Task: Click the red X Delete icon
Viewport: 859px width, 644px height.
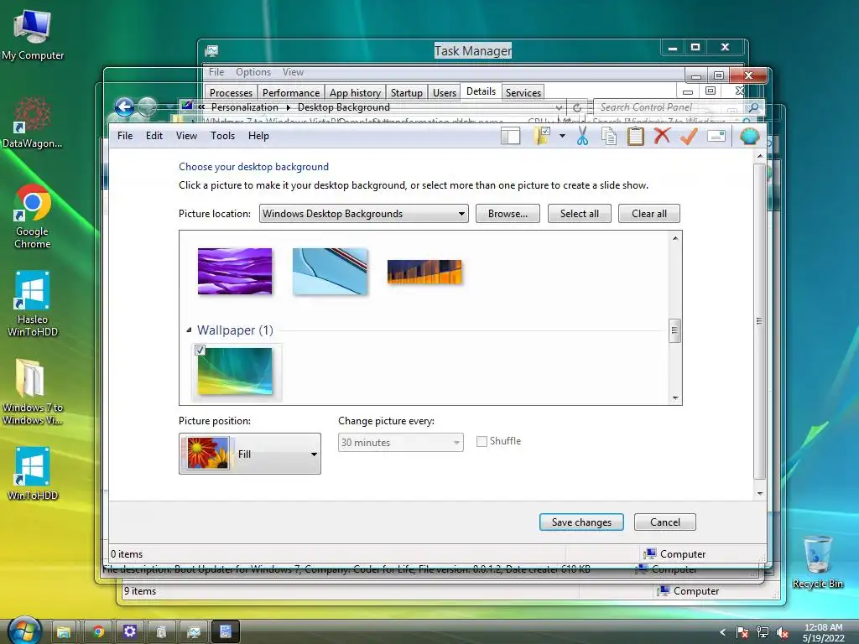Action: 662,135
